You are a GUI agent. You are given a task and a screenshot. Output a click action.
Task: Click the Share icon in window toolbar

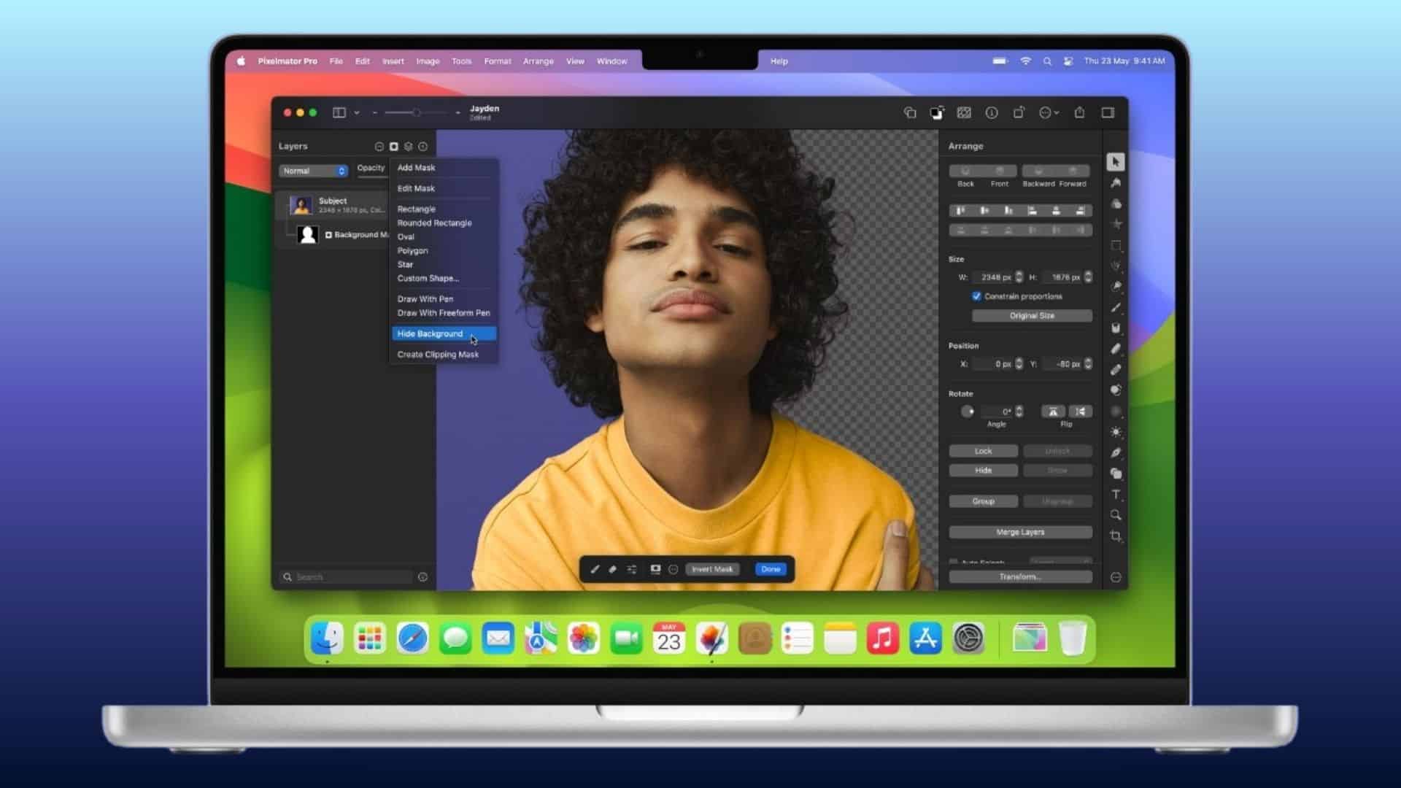coord(1079,112)
